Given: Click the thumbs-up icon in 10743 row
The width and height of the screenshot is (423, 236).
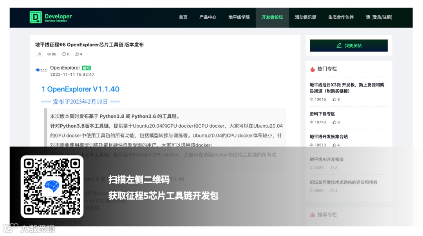Looking at the screenshot, I should [x=334, y=122].
